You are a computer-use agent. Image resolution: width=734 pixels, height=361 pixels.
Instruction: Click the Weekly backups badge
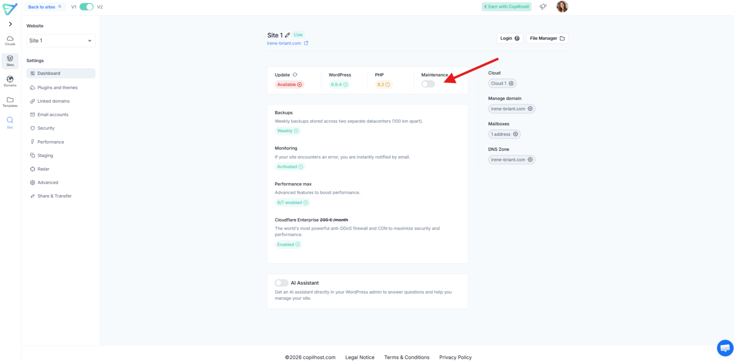pos(288,131)
